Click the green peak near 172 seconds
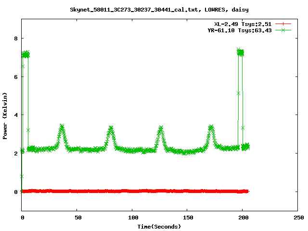This screenshot has width=308, height=231. pyautogui.click(x=211, y=127)
